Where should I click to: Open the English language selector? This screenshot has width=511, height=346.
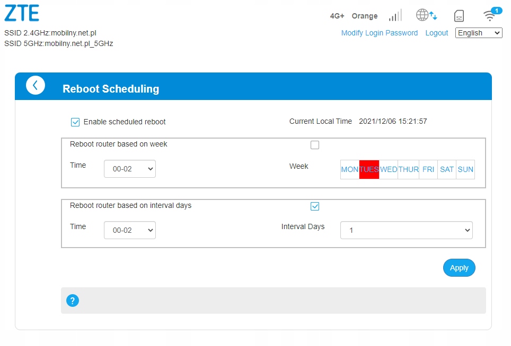click(x=479, y=33)
